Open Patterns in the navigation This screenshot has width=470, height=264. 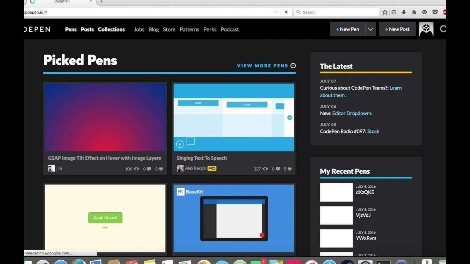point(189,29)
